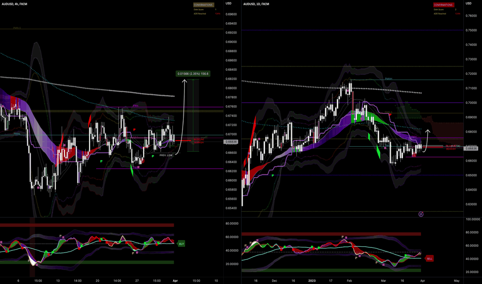Click the green BUY tag on 4h oscillator
The height and width of the screenshot is (284, 482).
(x=182, y=244)
